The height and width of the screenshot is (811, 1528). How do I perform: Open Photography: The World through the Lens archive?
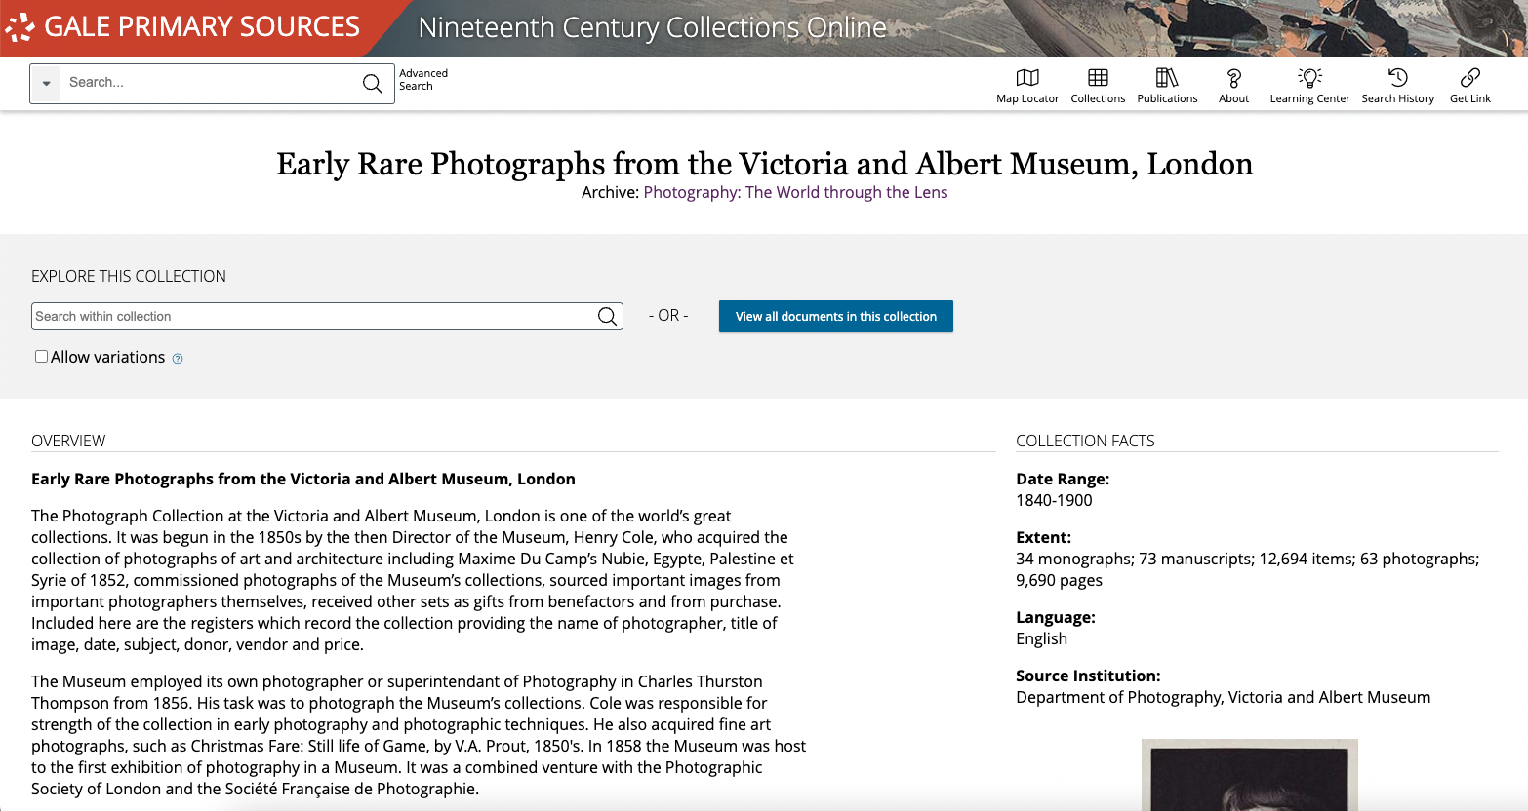pyautogui.click(x=795, y=192)
